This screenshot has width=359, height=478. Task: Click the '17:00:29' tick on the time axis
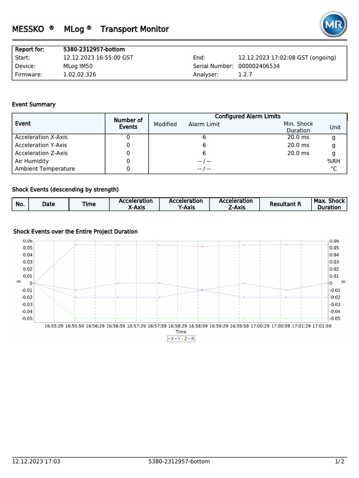pyautogui.click(x=260, y=326)
